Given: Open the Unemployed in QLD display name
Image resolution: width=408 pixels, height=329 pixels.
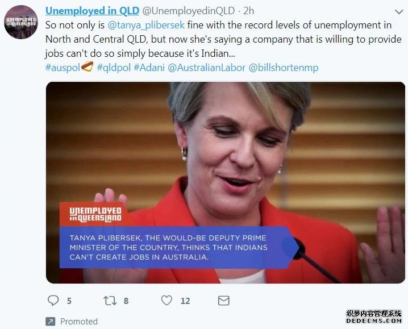Looking at the screenshot, I should [x=93, y=11].
